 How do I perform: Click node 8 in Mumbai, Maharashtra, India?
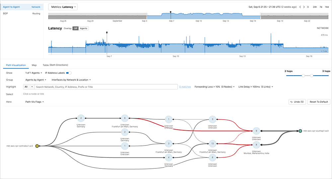click(256, 145)
